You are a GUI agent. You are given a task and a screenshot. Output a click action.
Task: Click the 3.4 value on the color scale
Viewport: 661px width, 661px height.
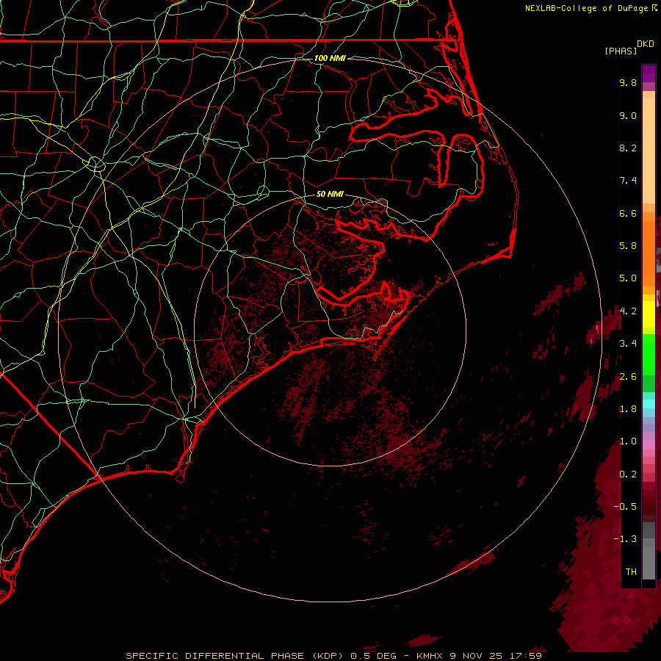click(628, 344)
